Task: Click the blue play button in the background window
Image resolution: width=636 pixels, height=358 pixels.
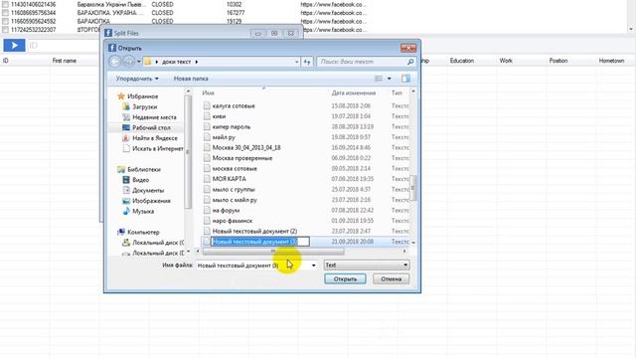Action: pyautogui.click(x=14, y=46)
